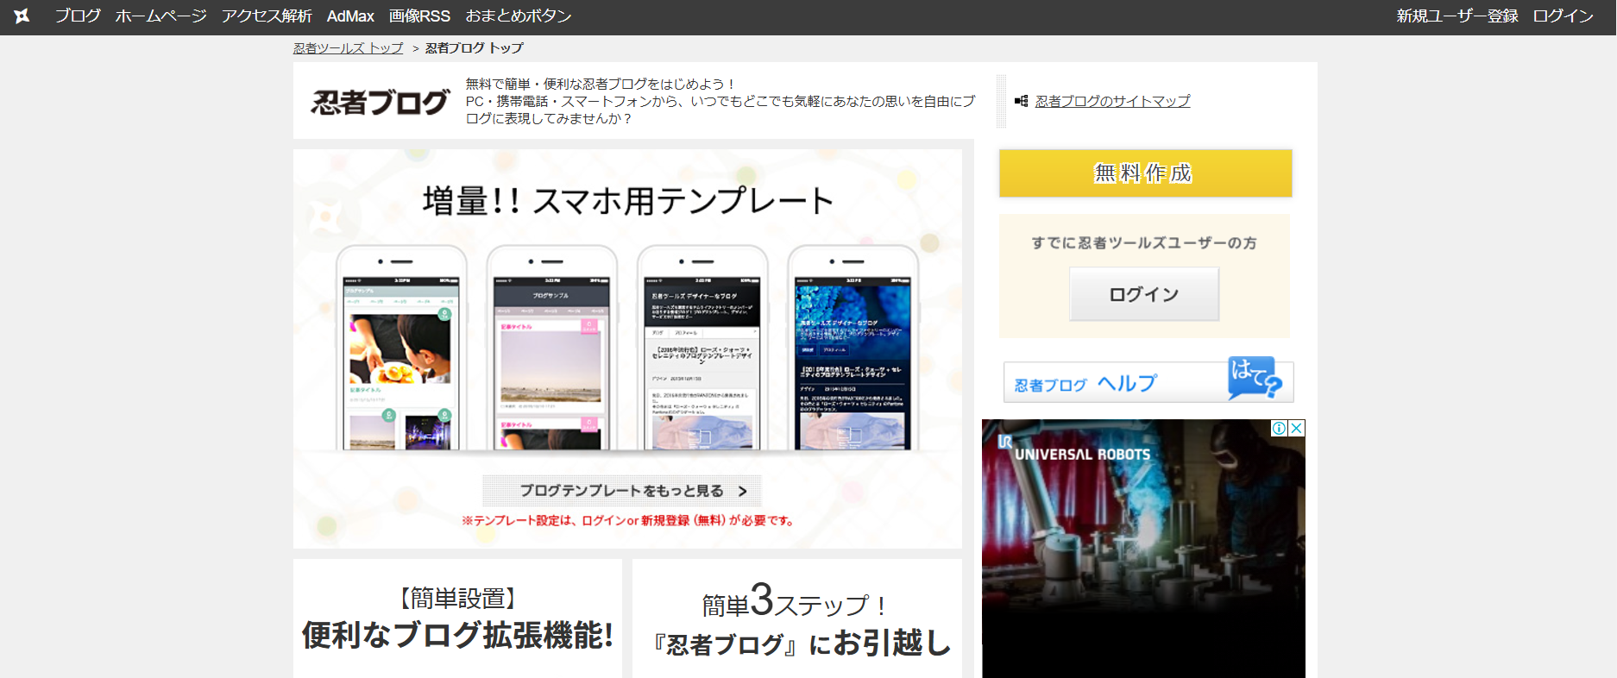Go to AdMax from top menu
Viewport: 1617px width, 678px height.
coord(350,16)
